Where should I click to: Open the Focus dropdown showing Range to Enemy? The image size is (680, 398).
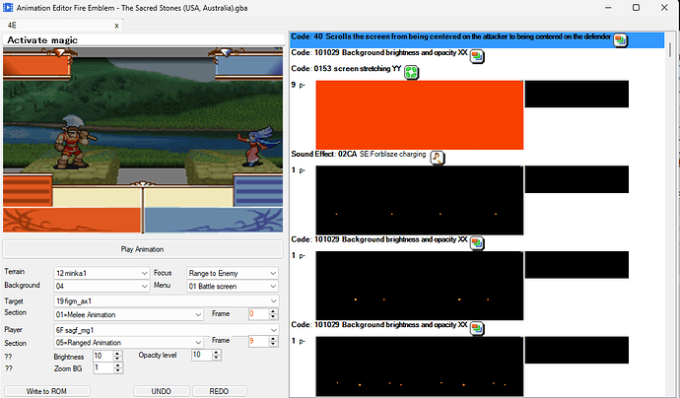point(232,273)
